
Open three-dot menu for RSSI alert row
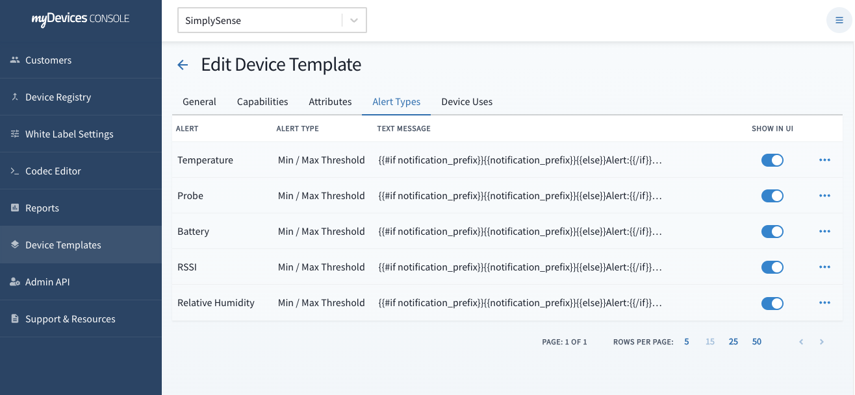tap(824, 267)
